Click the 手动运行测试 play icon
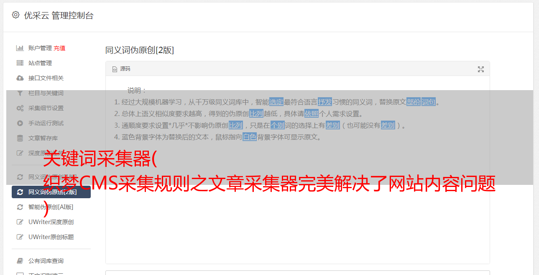 [x=20, y=123]
